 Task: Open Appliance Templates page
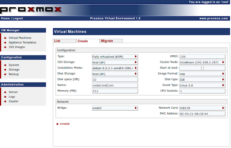click(22, 42)
